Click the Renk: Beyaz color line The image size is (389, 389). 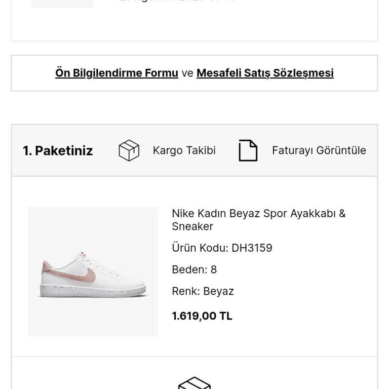point(203,291)
